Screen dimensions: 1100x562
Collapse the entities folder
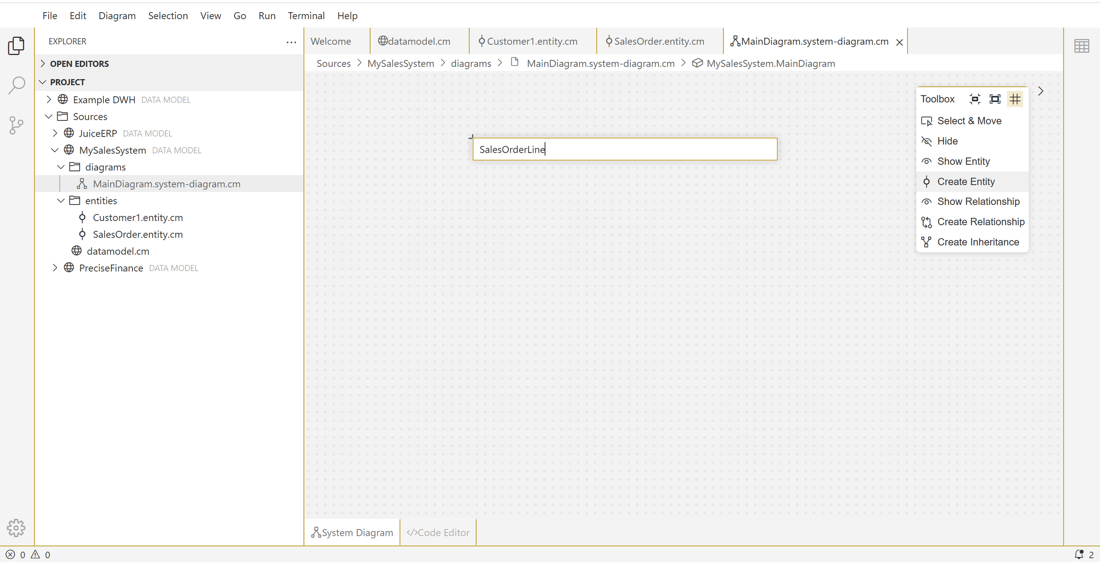tap(60, 201)
